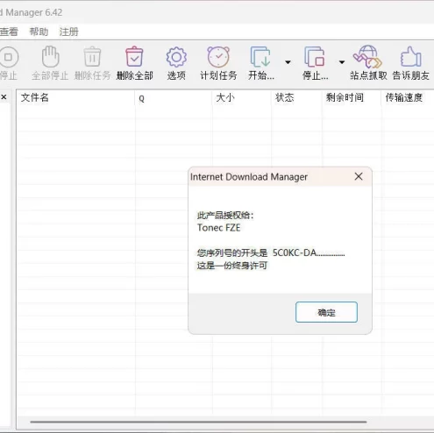The width and height of the screenshot is (434, 433).
Task: Open the Scheduler (计划任务) clock icon
Action: click(x=218, y=57)
